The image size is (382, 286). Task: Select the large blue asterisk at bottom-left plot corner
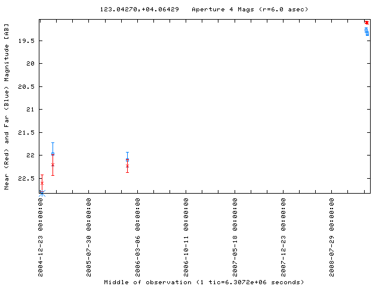(x=42, y=193)
